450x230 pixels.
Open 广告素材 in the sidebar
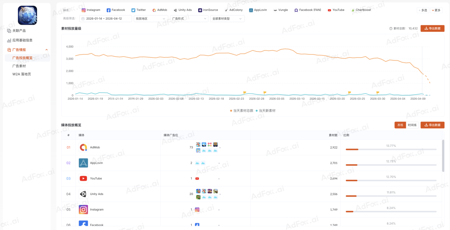[x=19, y=66]
